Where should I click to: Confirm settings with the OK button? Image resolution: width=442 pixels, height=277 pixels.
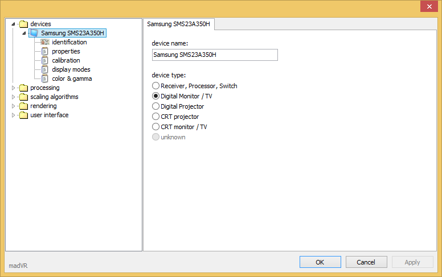click(x=320, y=262)
